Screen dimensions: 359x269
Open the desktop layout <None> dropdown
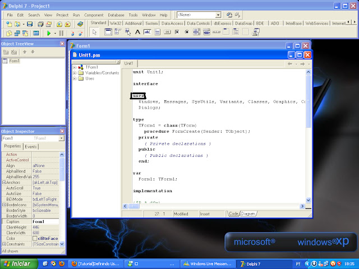click(x=218, y=15)
